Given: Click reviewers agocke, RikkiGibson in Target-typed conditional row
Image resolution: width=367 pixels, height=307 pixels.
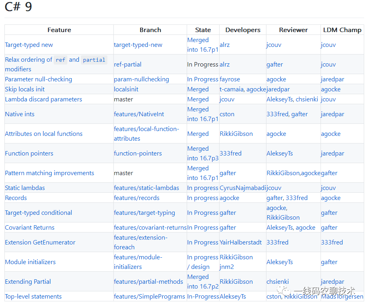Looking at the screenshot, I should coord(283,213).
